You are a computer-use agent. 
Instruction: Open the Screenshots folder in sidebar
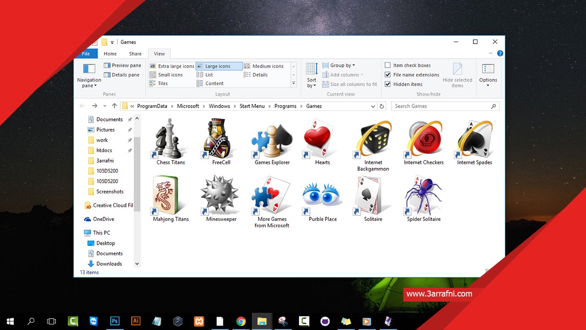[x=110, y=192]
